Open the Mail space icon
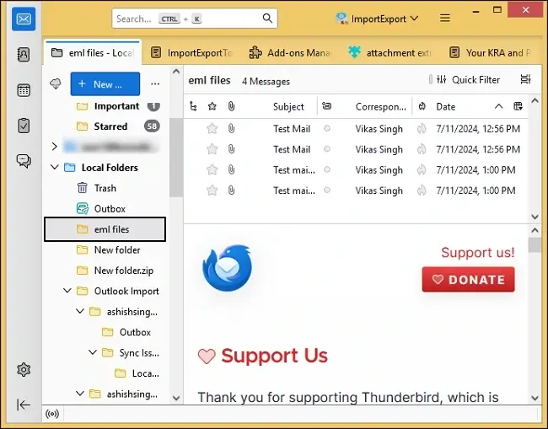548x429 pixels. pos(24,19)
